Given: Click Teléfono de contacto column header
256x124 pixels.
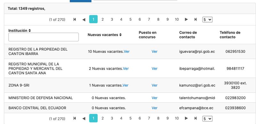Looking at the screenshot, I should pos(230,35).
